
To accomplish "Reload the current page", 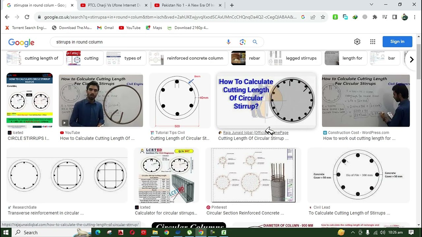I will tap(27, 17).
